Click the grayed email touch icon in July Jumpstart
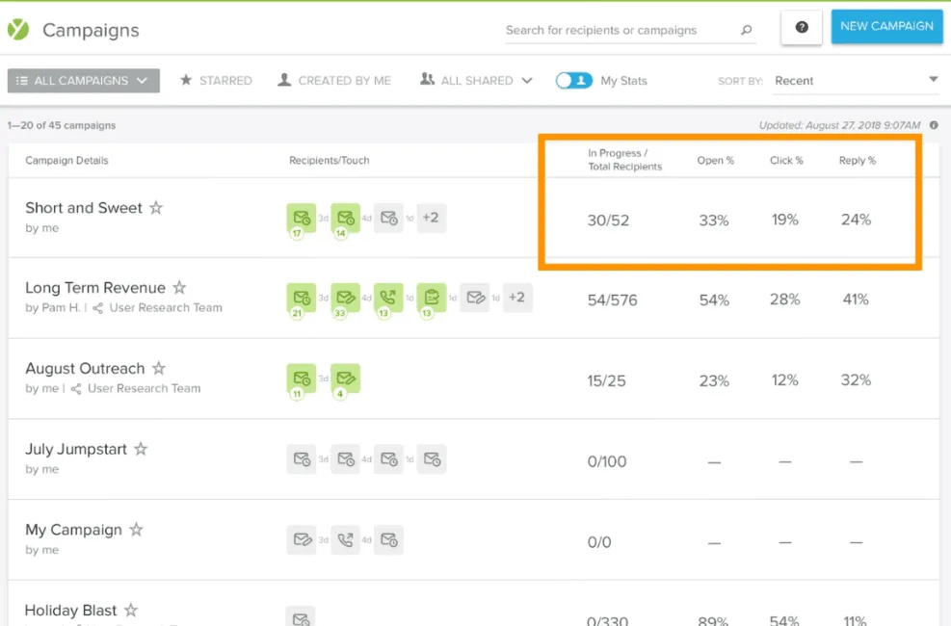 300,459
